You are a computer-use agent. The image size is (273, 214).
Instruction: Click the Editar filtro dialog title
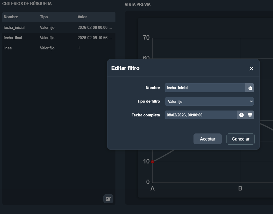[125, 68]
